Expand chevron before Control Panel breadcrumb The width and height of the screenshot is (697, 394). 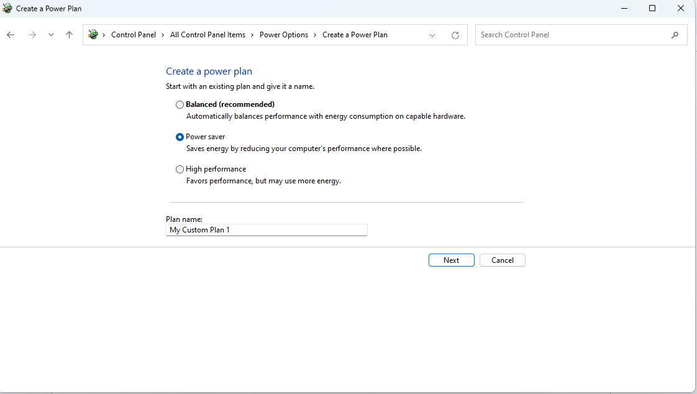[x=104, y=35]
